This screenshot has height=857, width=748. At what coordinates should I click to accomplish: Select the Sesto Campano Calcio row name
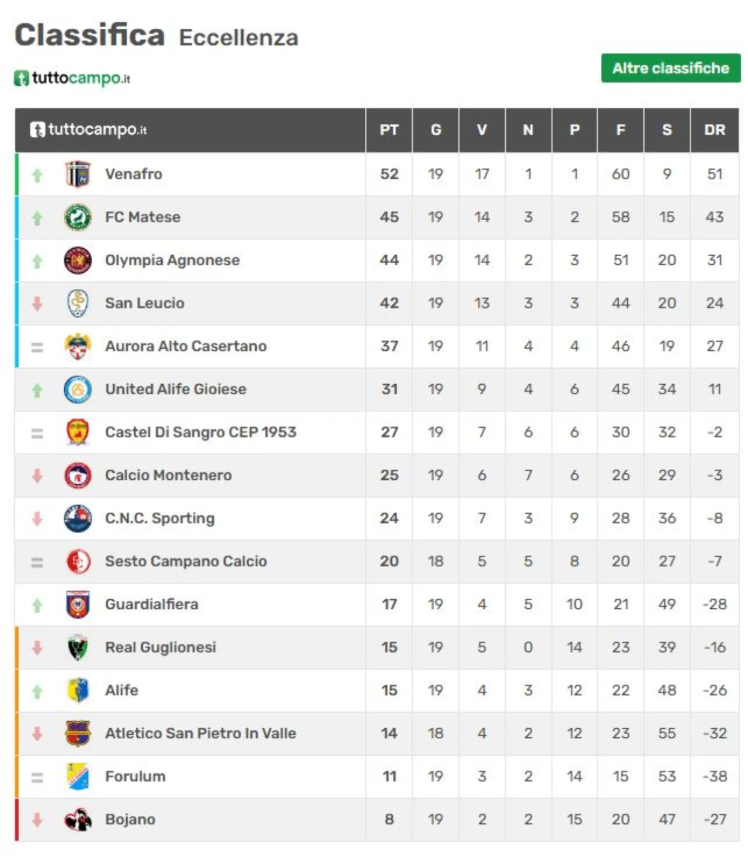pyautogui.click(x=186, y=561)
